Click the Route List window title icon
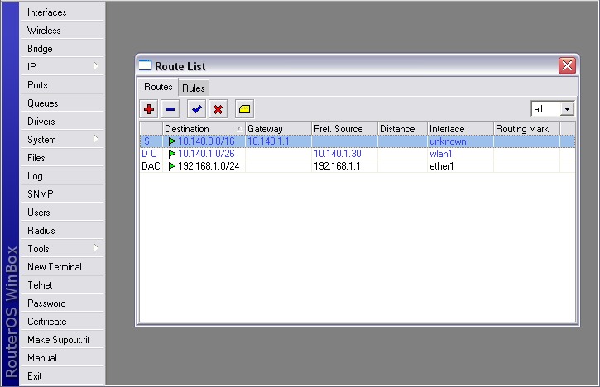The width and height of the screenshot is (600, 387). coord(145,66)
